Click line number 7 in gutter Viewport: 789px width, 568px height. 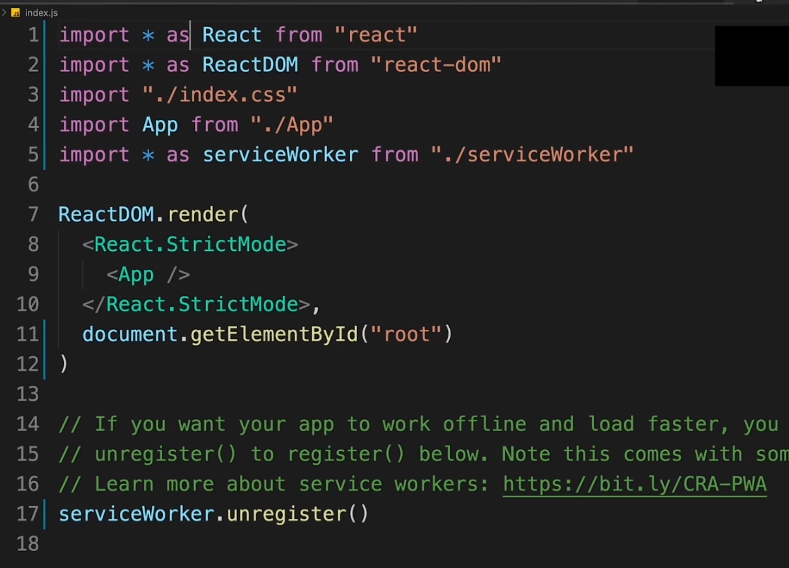pyautogui.click(x=33, y=215)
